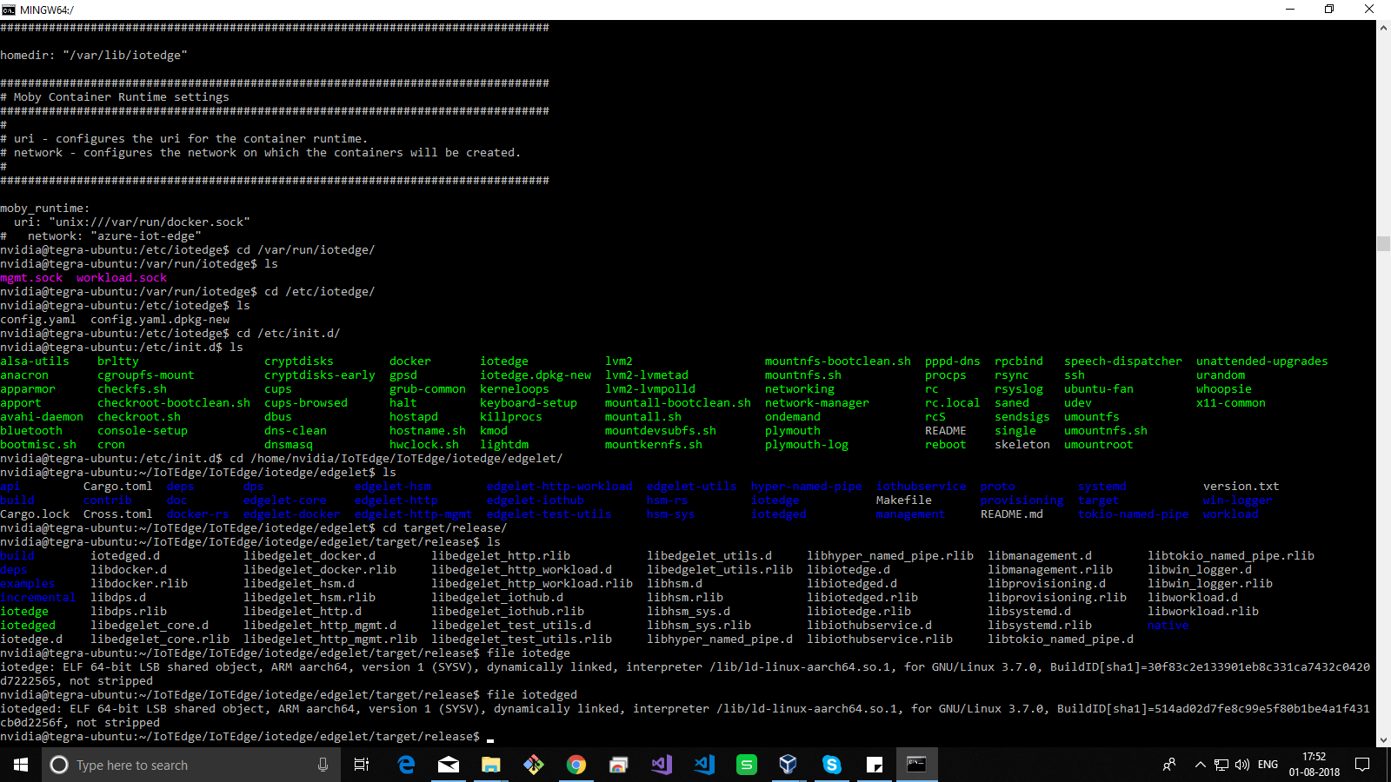Open Visual Studio Code from the taskbar
This screenshot has width=1391, height=782.
tap(703, 765)
